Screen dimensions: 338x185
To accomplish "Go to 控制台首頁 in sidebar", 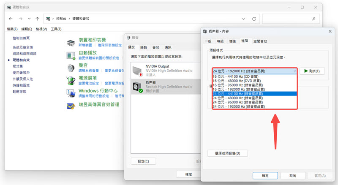I will [x=21, y=38].
